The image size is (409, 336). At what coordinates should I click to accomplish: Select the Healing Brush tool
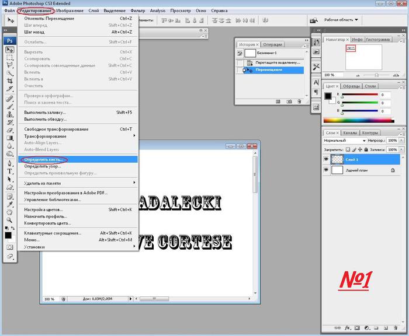[x=10, y=99]
